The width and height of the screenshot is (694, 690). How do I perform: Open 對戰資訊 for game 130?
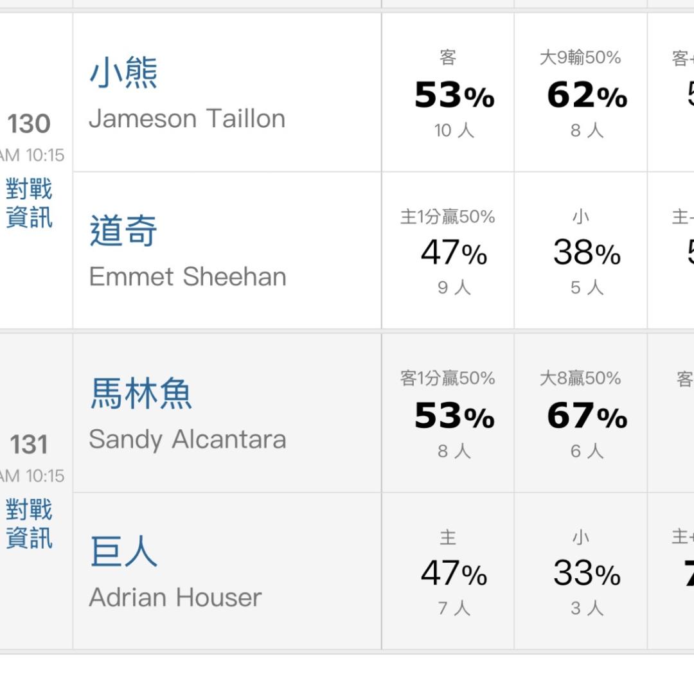[x=29, y=204]
